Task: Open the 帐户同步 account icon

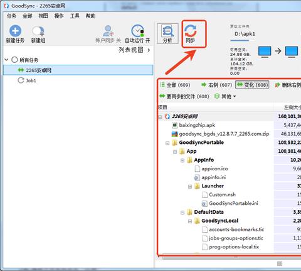Action: coord(108,31)
